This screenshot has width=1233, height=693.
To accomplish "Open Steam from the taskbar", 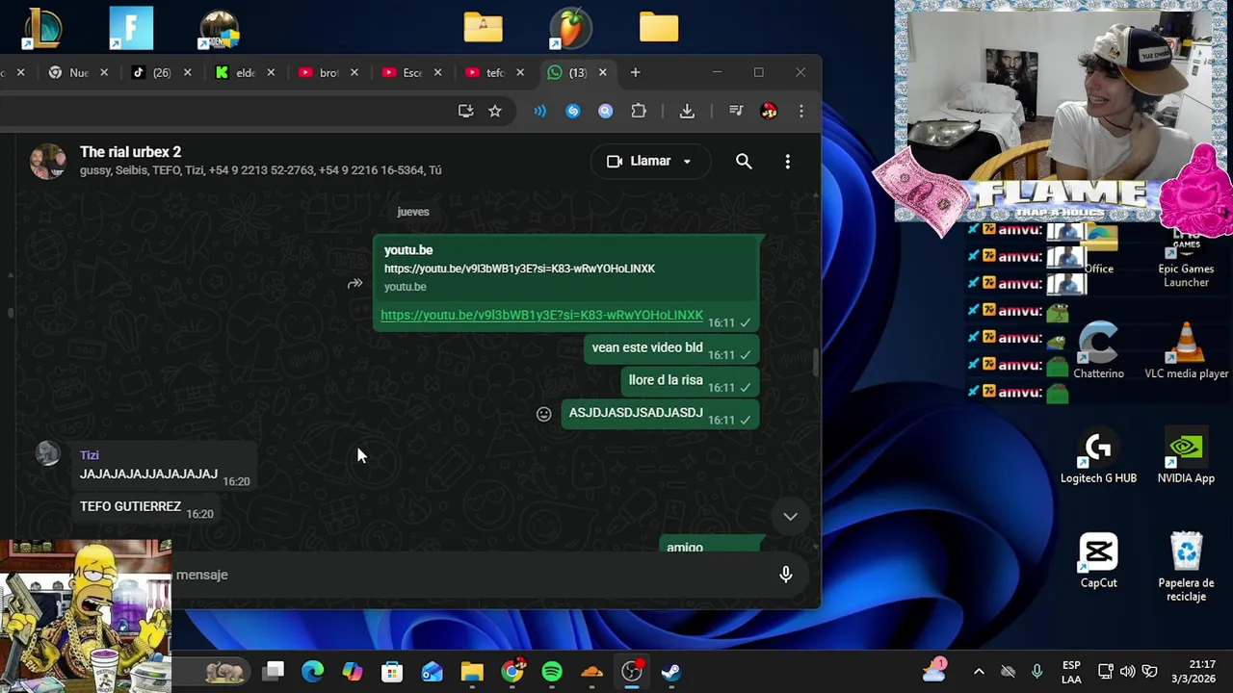I will tap(671, 671).
